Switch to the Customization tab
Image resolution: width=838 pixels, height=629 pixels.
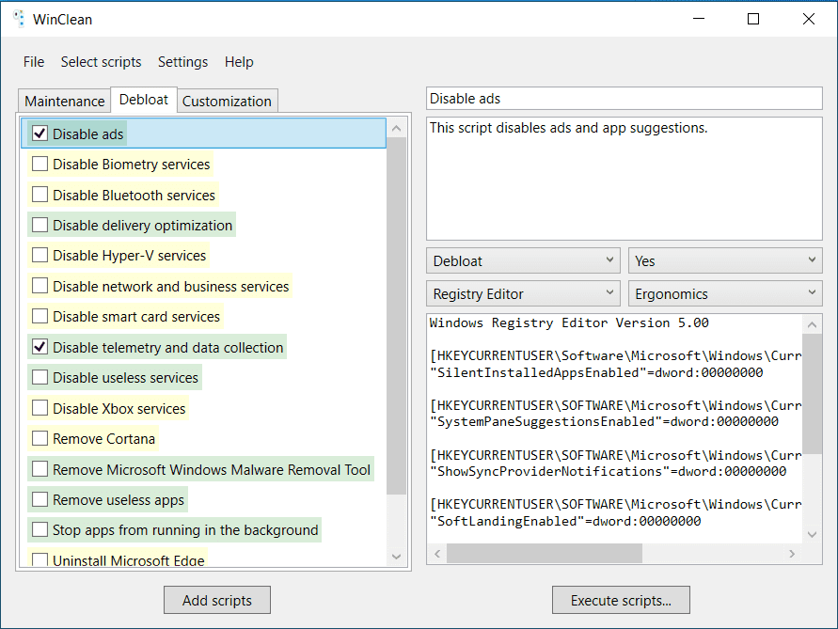click(227, 101)
